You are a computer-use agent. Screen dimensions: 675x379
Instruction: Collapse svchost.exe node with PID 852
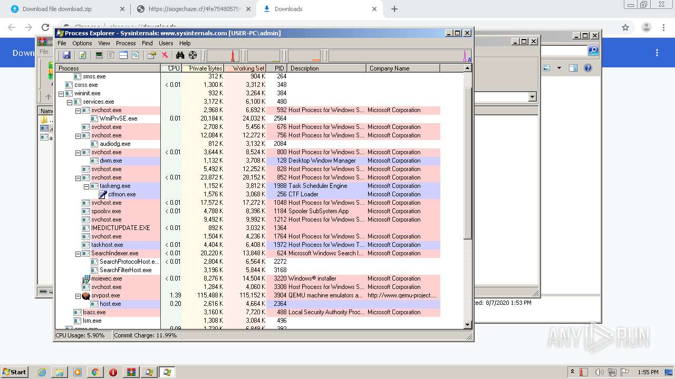[x=78, y=178]
